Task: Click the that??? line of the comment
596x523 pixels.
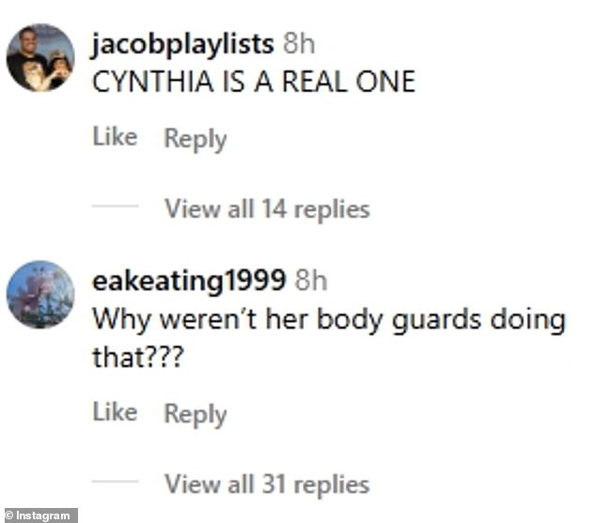Action: tap(138, 357)
